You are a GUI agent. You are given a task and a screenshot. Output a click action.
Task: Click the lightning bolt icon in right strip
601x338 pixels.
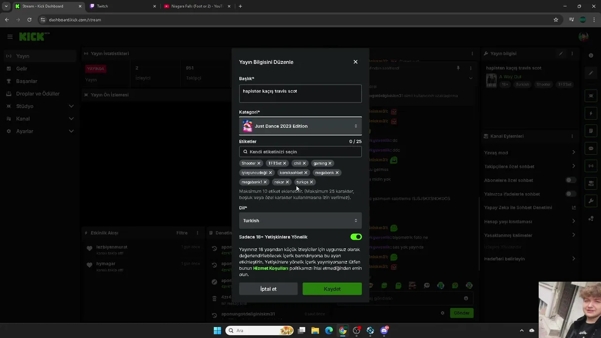pos(591,114)
